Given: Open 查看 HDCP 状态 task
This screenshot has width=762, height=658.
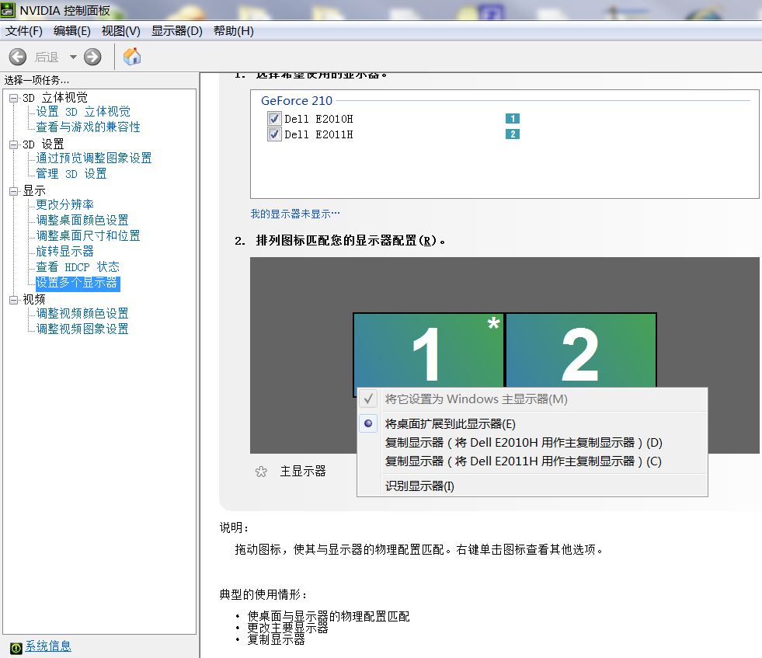Looking at the screenshot, I should (77, 267).
